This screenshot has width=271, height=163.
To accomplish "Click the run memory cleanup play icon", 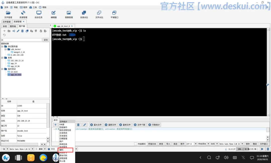I will click(262, 149).
